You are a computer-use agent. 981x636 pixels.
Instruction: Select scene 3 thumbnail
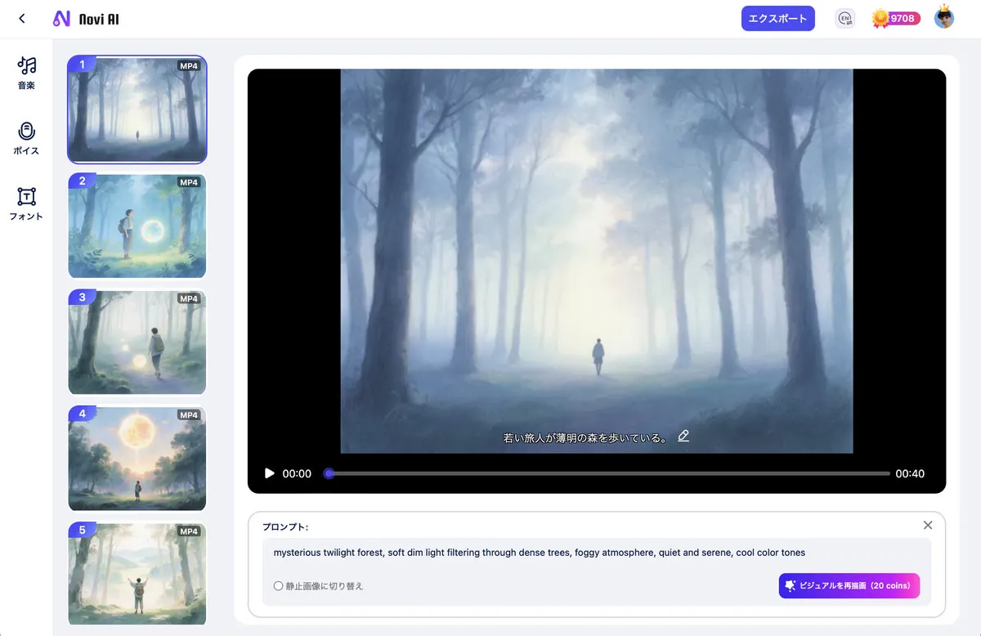coord(137,343)
